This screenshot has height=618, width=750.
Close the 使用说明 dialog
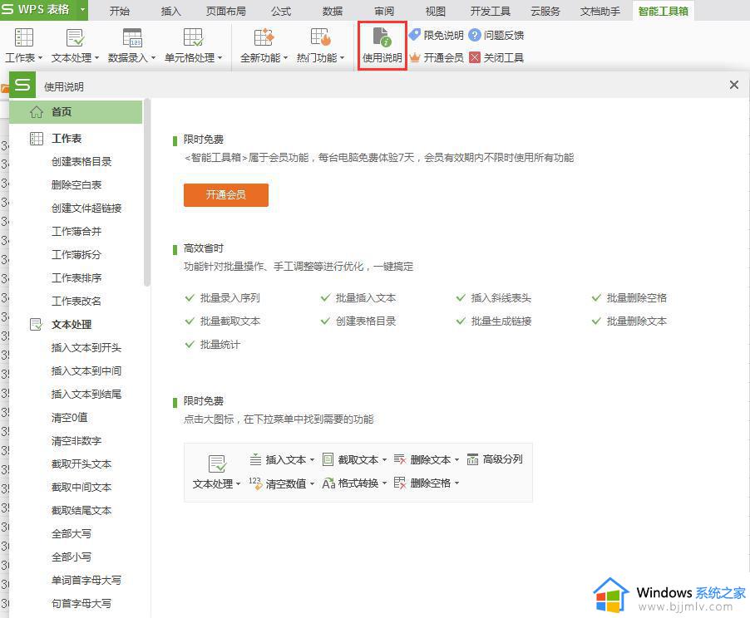coord(733,85)
